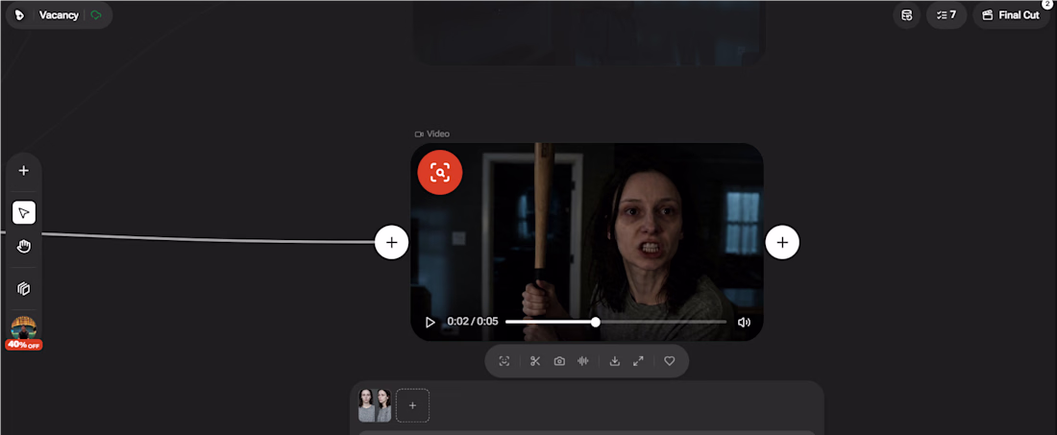1057x435 pixels.
Task: Open the app logo home menu
Action: point(19,14)
